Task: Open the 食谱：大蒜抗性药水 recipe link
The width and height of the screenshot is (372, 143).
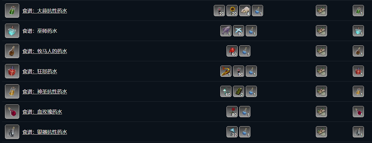Action: pos(44,11)
